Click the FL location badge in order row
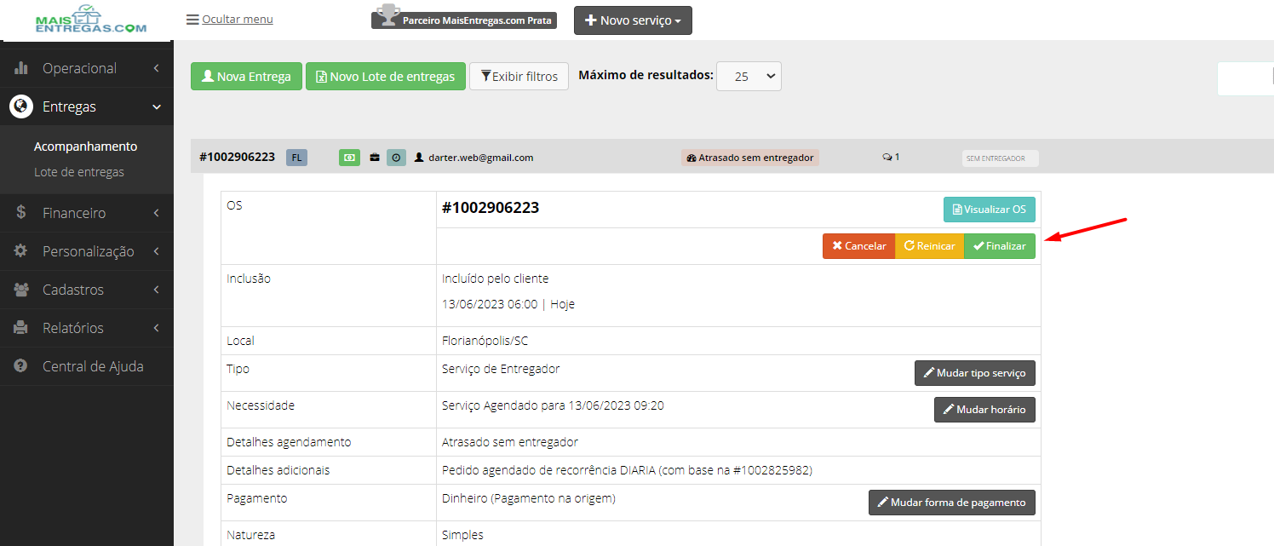Image resolution: width=1274 pixels, height=546 pixels. [296, 158]
